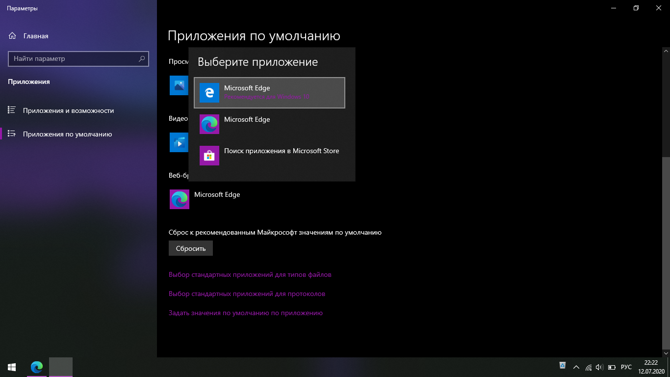
Task: Close the Параметры window
Action: click(659, 8)
